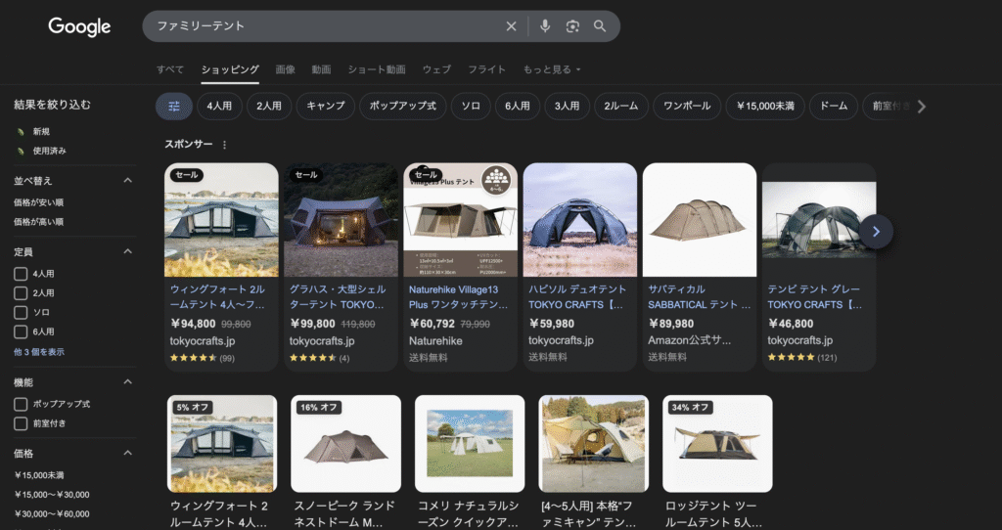Apply the 6人用 filter chip
The image size is (1002, 530).
tap(517, 107)
